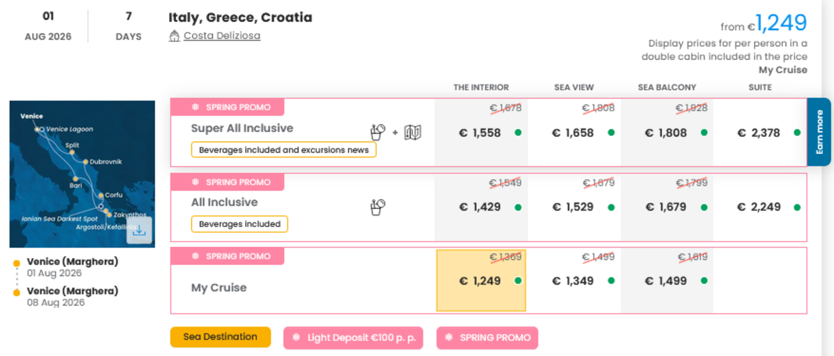834x356 pixels.
Task: Click the cocktail beverages icon in Super All Inclusive row
Action: (377, 131)
